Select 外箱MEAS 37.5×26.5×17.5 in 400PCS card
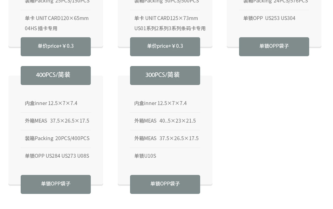Image resolution: width=333 pixels, height=209 pixels. pos(57,120)
